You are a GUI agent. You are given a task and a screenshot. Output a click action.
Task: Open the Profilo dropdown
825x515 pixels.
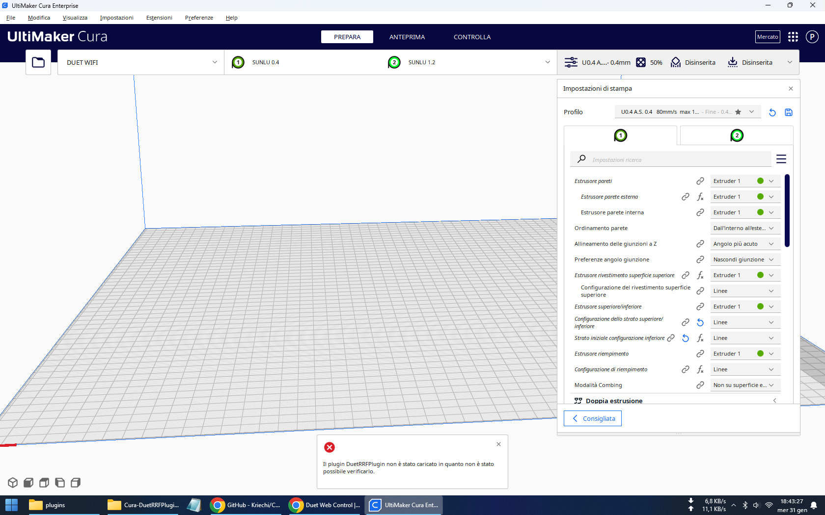(x=687, y=112)
